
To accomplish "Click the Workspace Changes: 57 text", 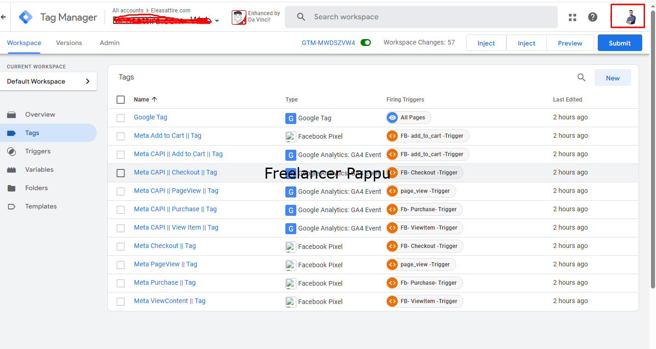I will click(419, 42).
